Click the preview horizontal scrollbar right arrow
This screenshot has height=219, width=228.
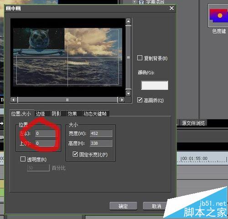122,100
